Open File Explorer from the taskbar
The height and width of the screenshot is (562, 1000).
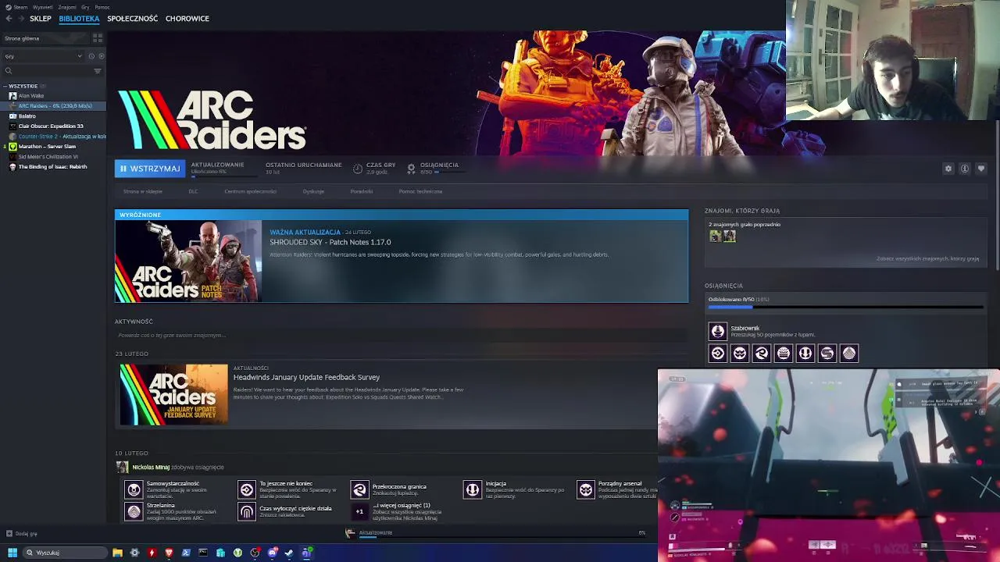[x=117, y=553]
